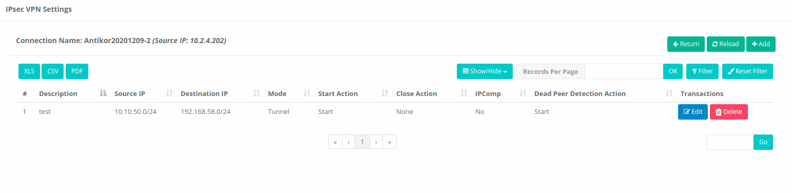Click sort arrows next to Mode column
Screen dimensions: 792x193
[307, 93]
